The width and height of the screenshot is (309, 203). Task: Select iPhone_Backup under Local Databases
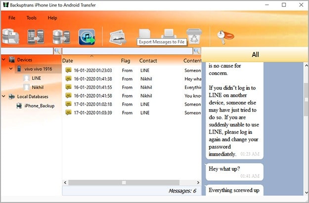pos(39,106)
